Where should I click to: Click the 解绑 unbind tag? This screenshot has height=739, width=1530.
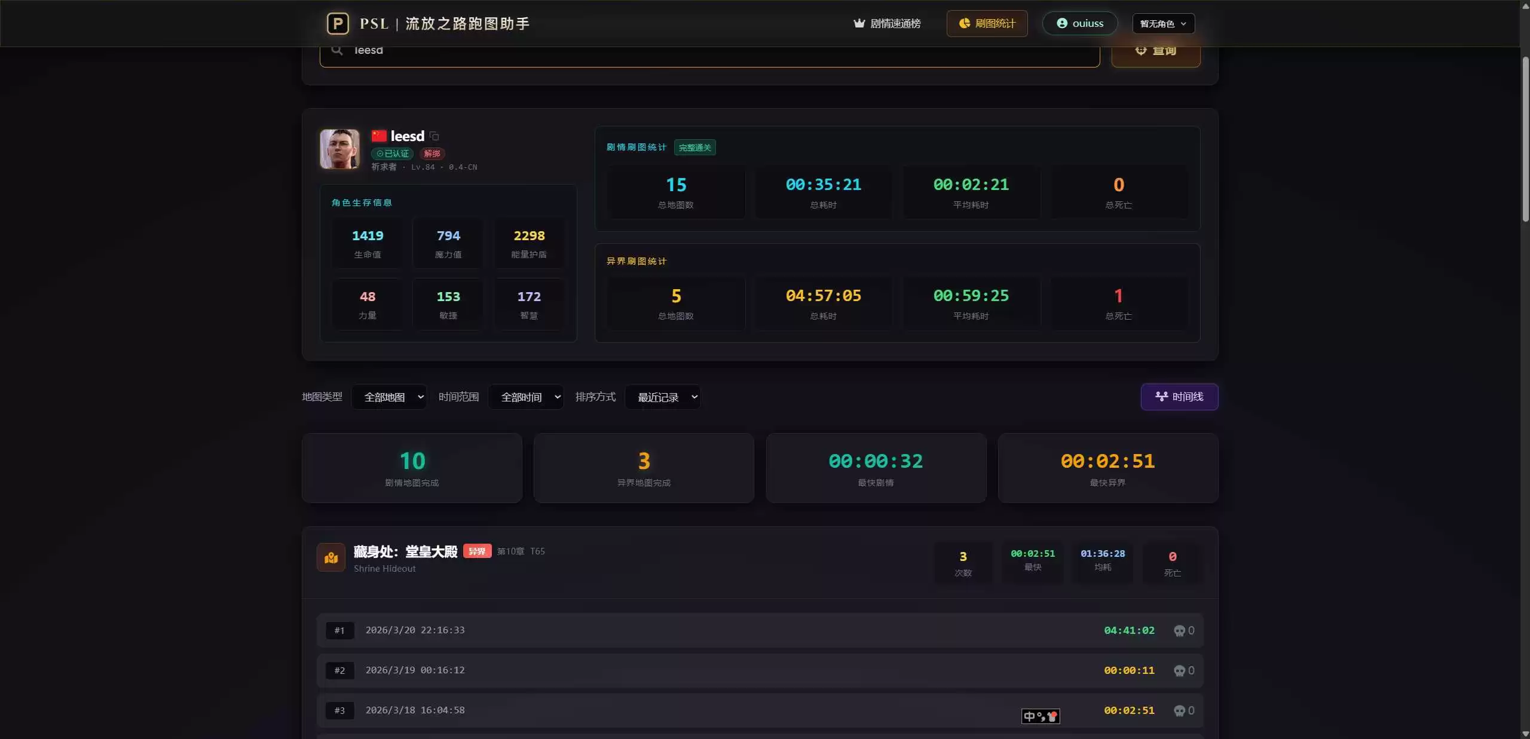pos(432,154)
